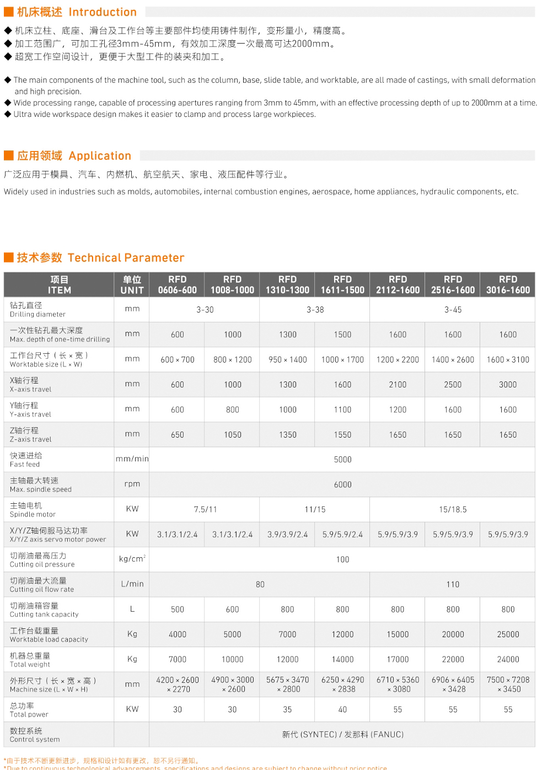Click the 新代 (SYNTEC) / 发那科 (FANUC) cell
Screen dimensions: 537x770
pyautogui.click(x=342, y=734)
